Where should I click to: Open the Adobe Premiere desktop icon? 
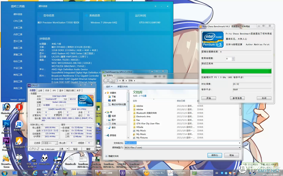pos(6,144)
